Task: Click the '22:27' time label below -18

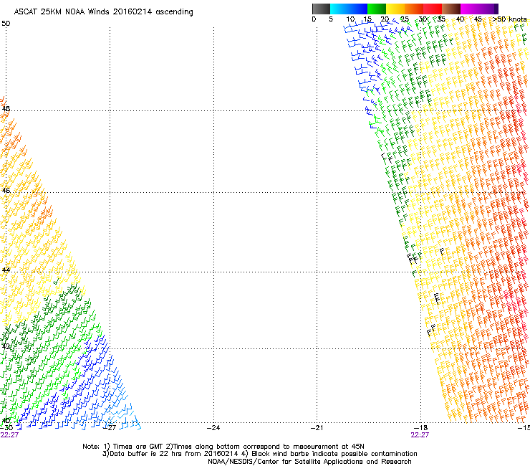Action: coord(420,435)
